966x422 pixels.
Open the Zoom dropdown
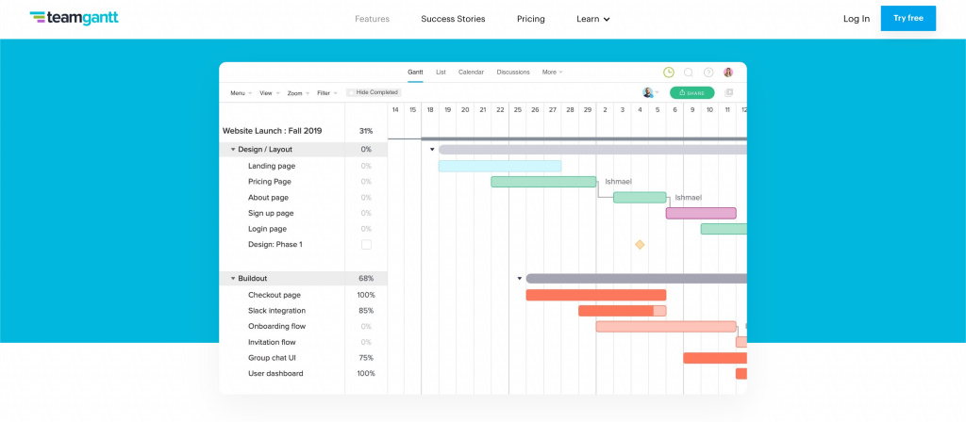297,93
